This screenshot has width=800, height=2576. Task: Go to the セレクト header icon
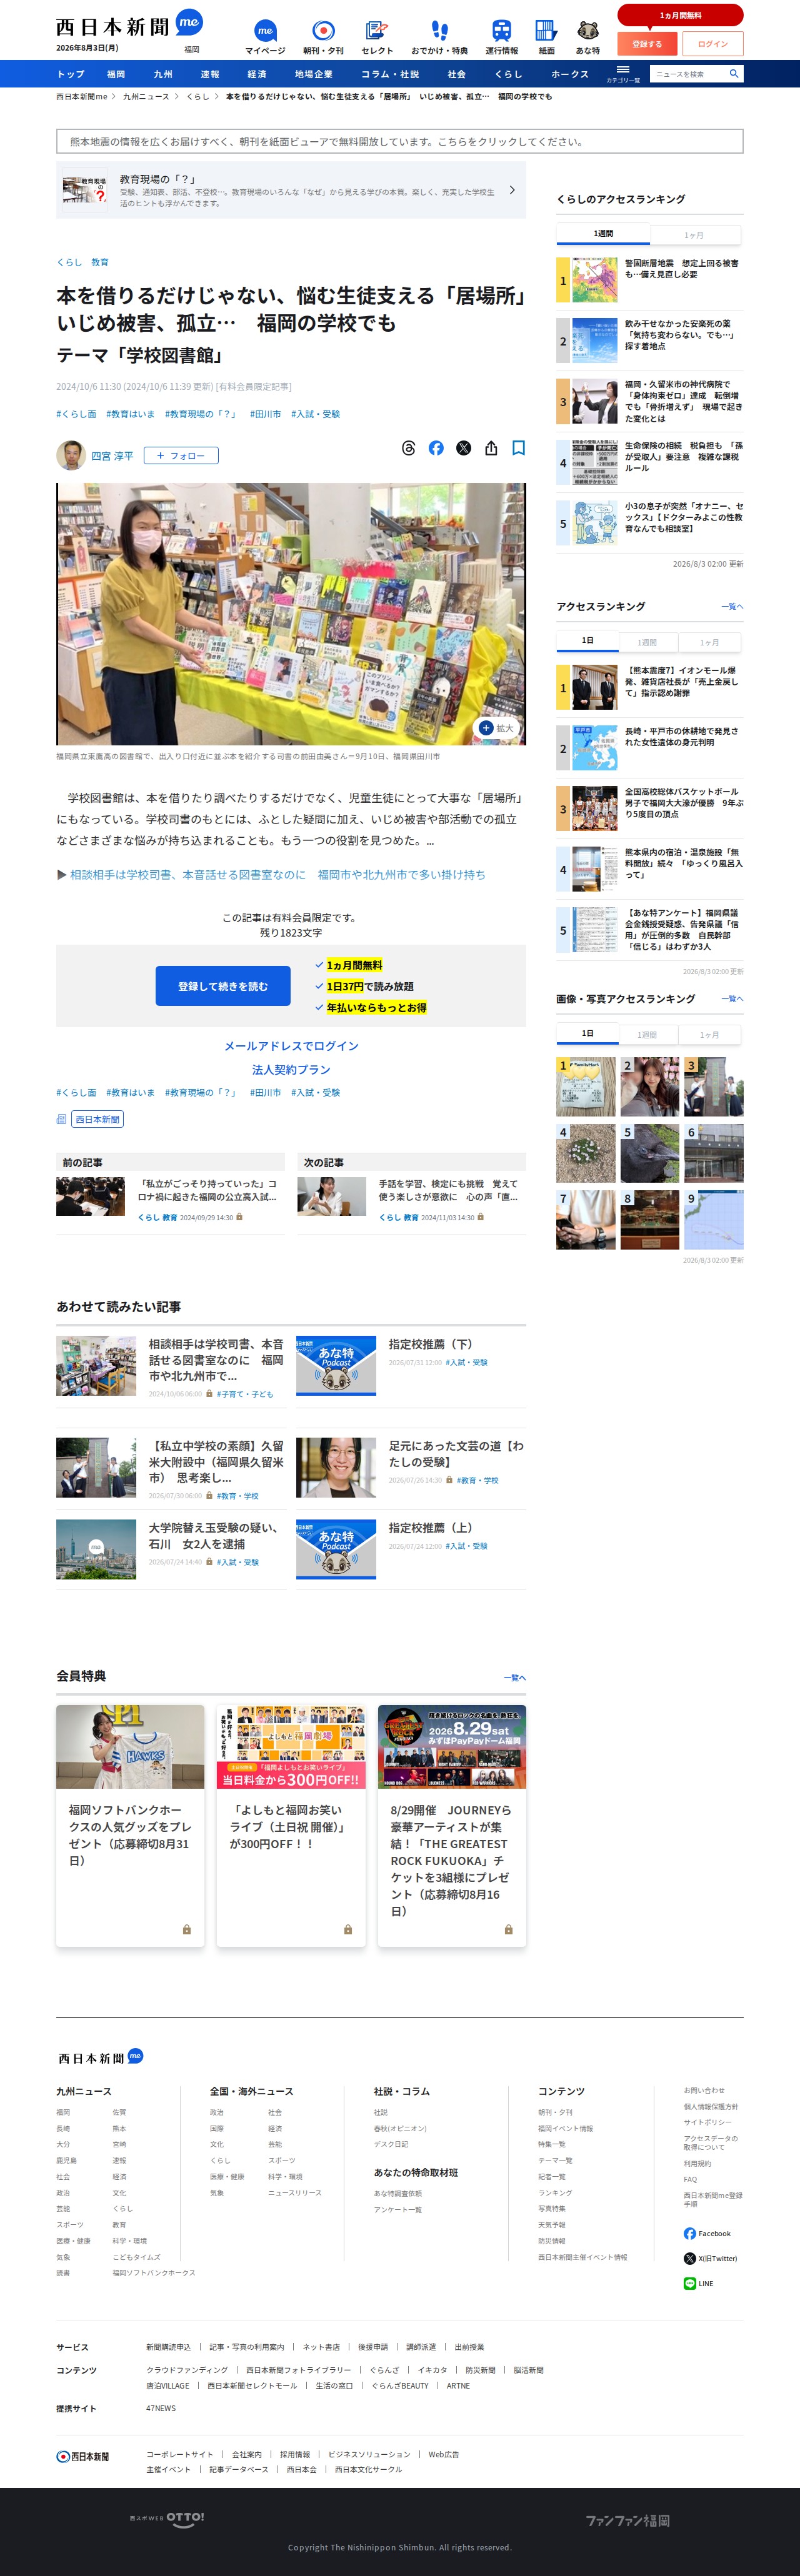tap(377, 37)
